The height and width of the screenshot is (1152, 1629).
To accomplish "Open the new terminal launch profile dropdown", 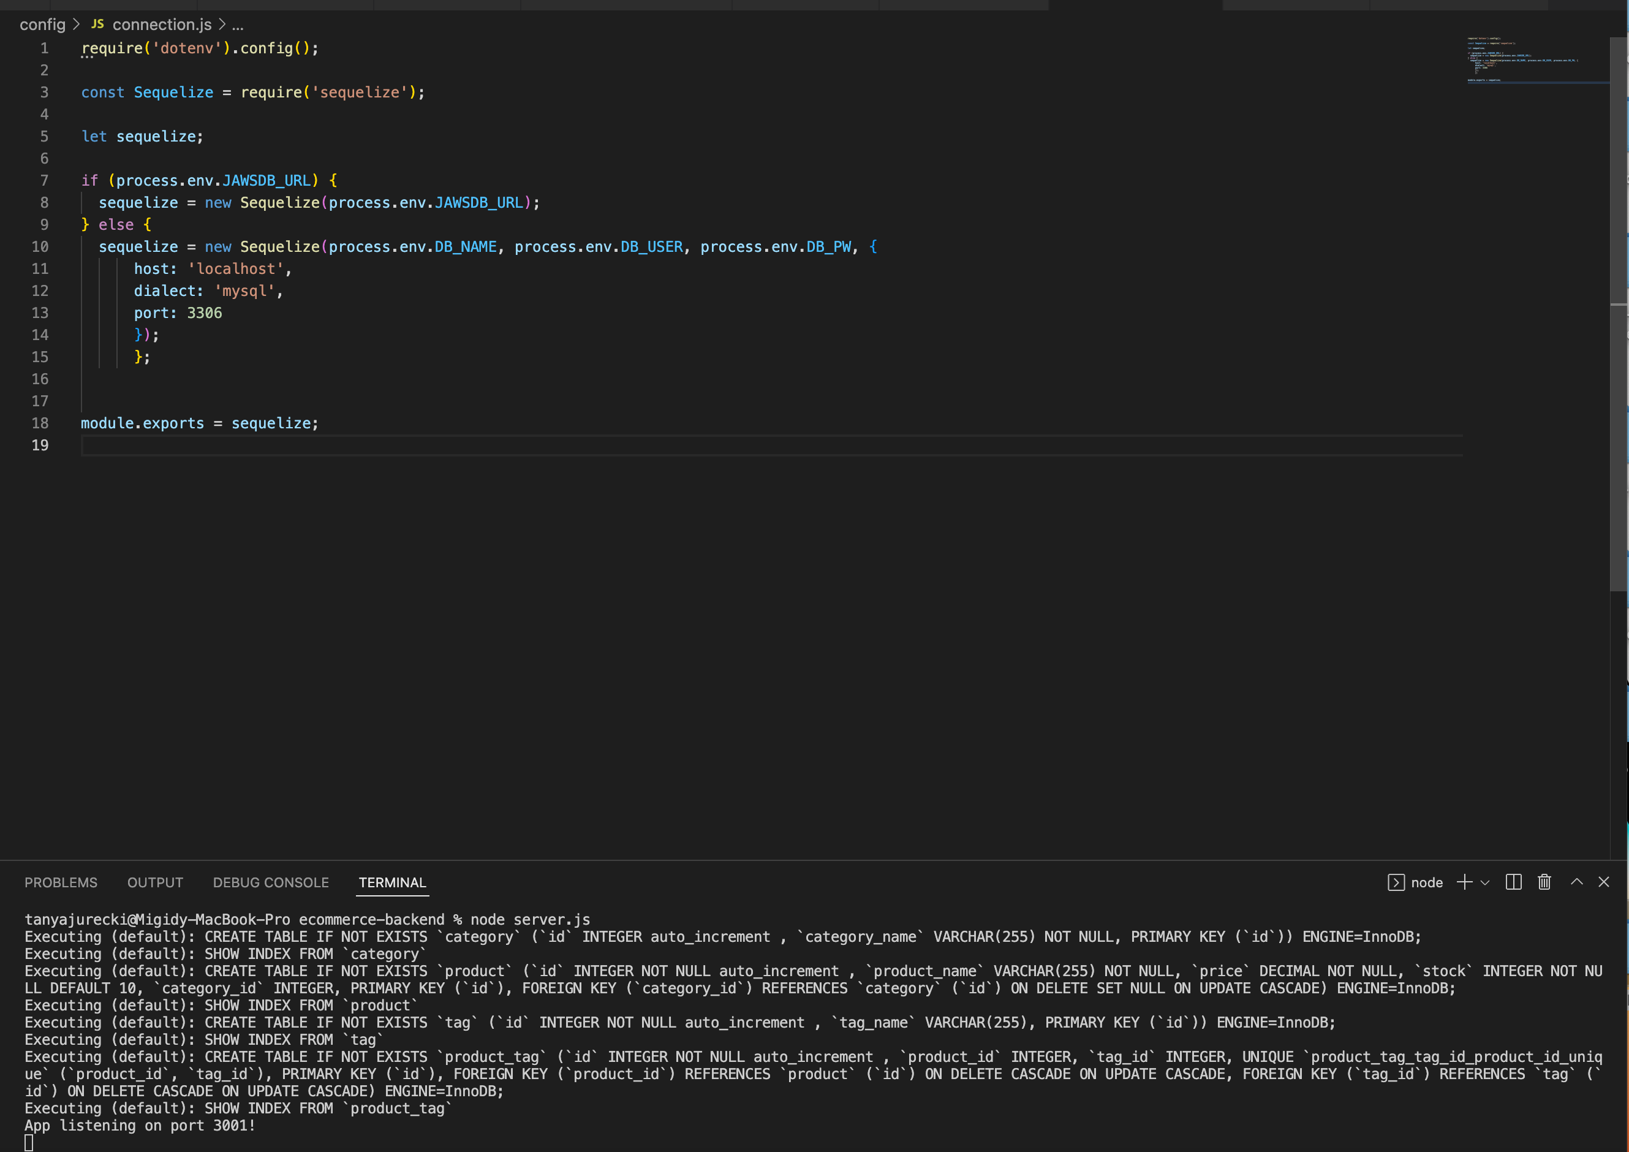I will pos(1485,882).
